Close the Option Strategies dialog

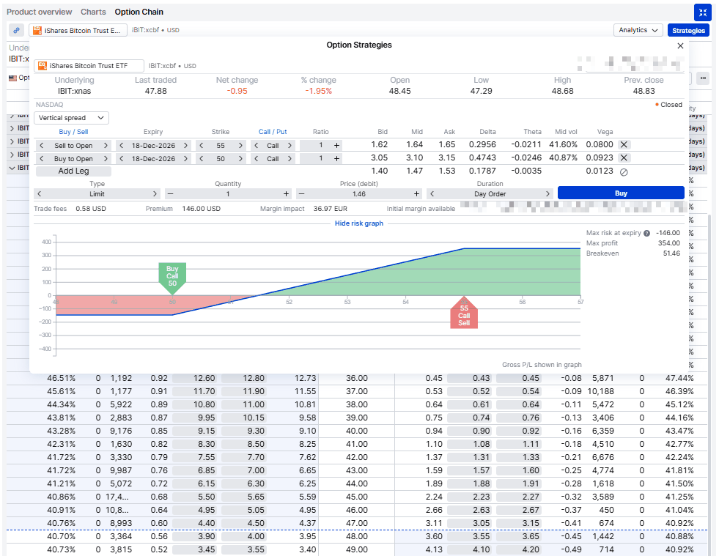(x=680, y=46)
